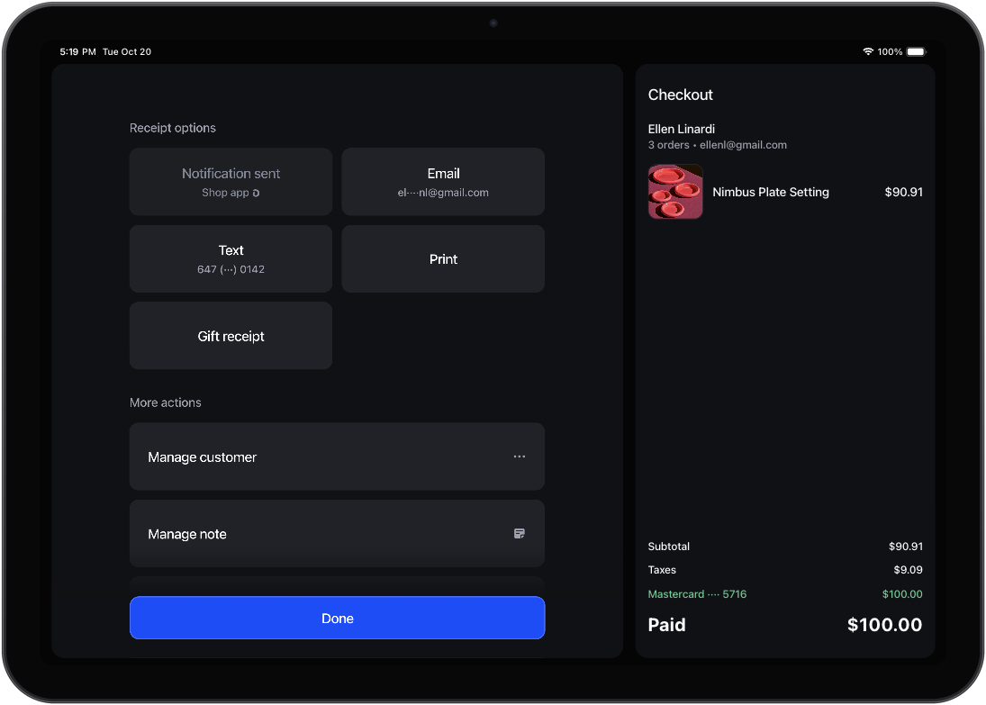Click the Paid total label
The height and width of the screenshot is (705, 986).
666,625
